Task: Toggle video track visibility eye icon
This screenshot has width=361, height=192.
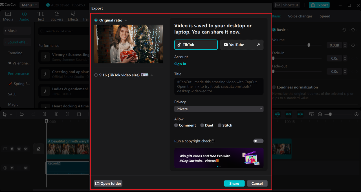Action: tap(19, 149)
